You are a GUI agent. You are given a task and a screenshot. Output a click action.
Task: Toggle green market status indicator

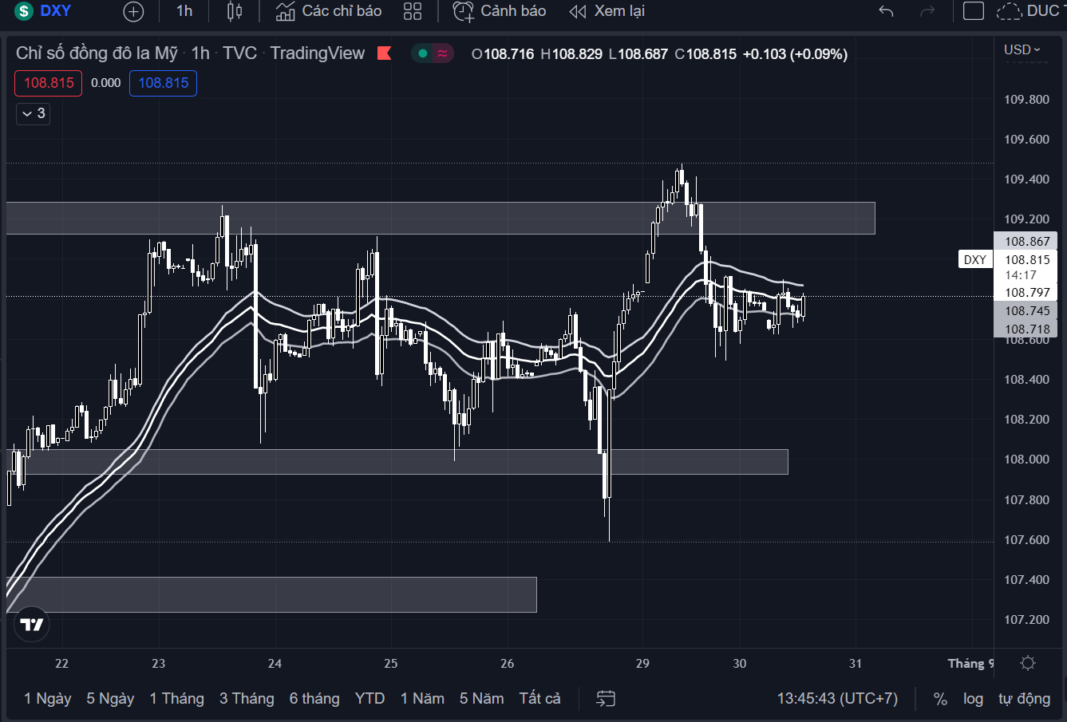point(423,53)
